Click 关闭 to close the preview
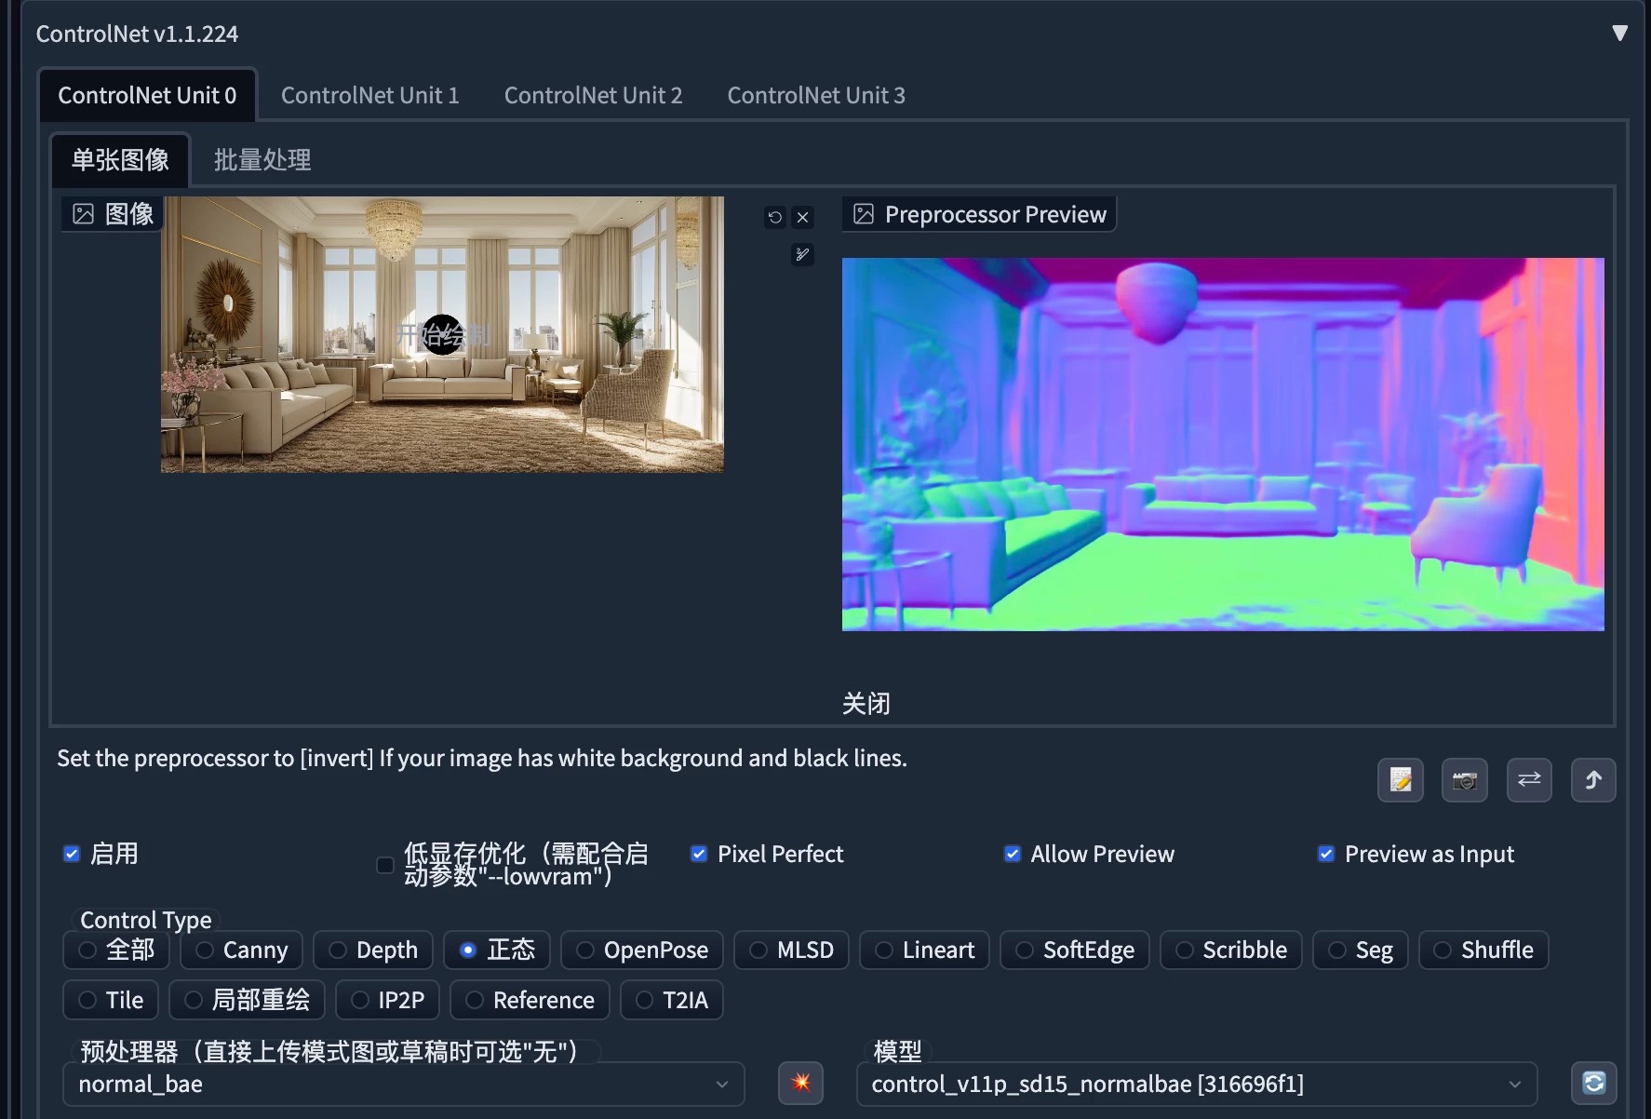The width and height of the screenshot is (1651, 1119). pyautogui.click(x=865, y=703)
